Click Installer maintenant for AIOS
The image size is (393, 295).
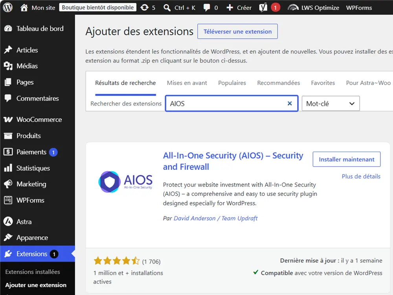pyautogui.click(x=346, y=159)
